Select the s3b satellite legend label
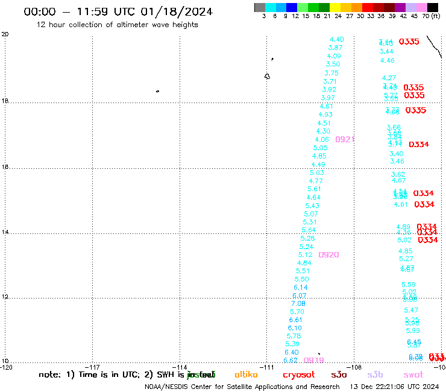 (x=375, y=375)
